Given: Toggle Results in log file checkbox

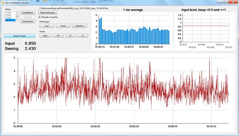Looking at the screenshot, I should pos(39,17).
